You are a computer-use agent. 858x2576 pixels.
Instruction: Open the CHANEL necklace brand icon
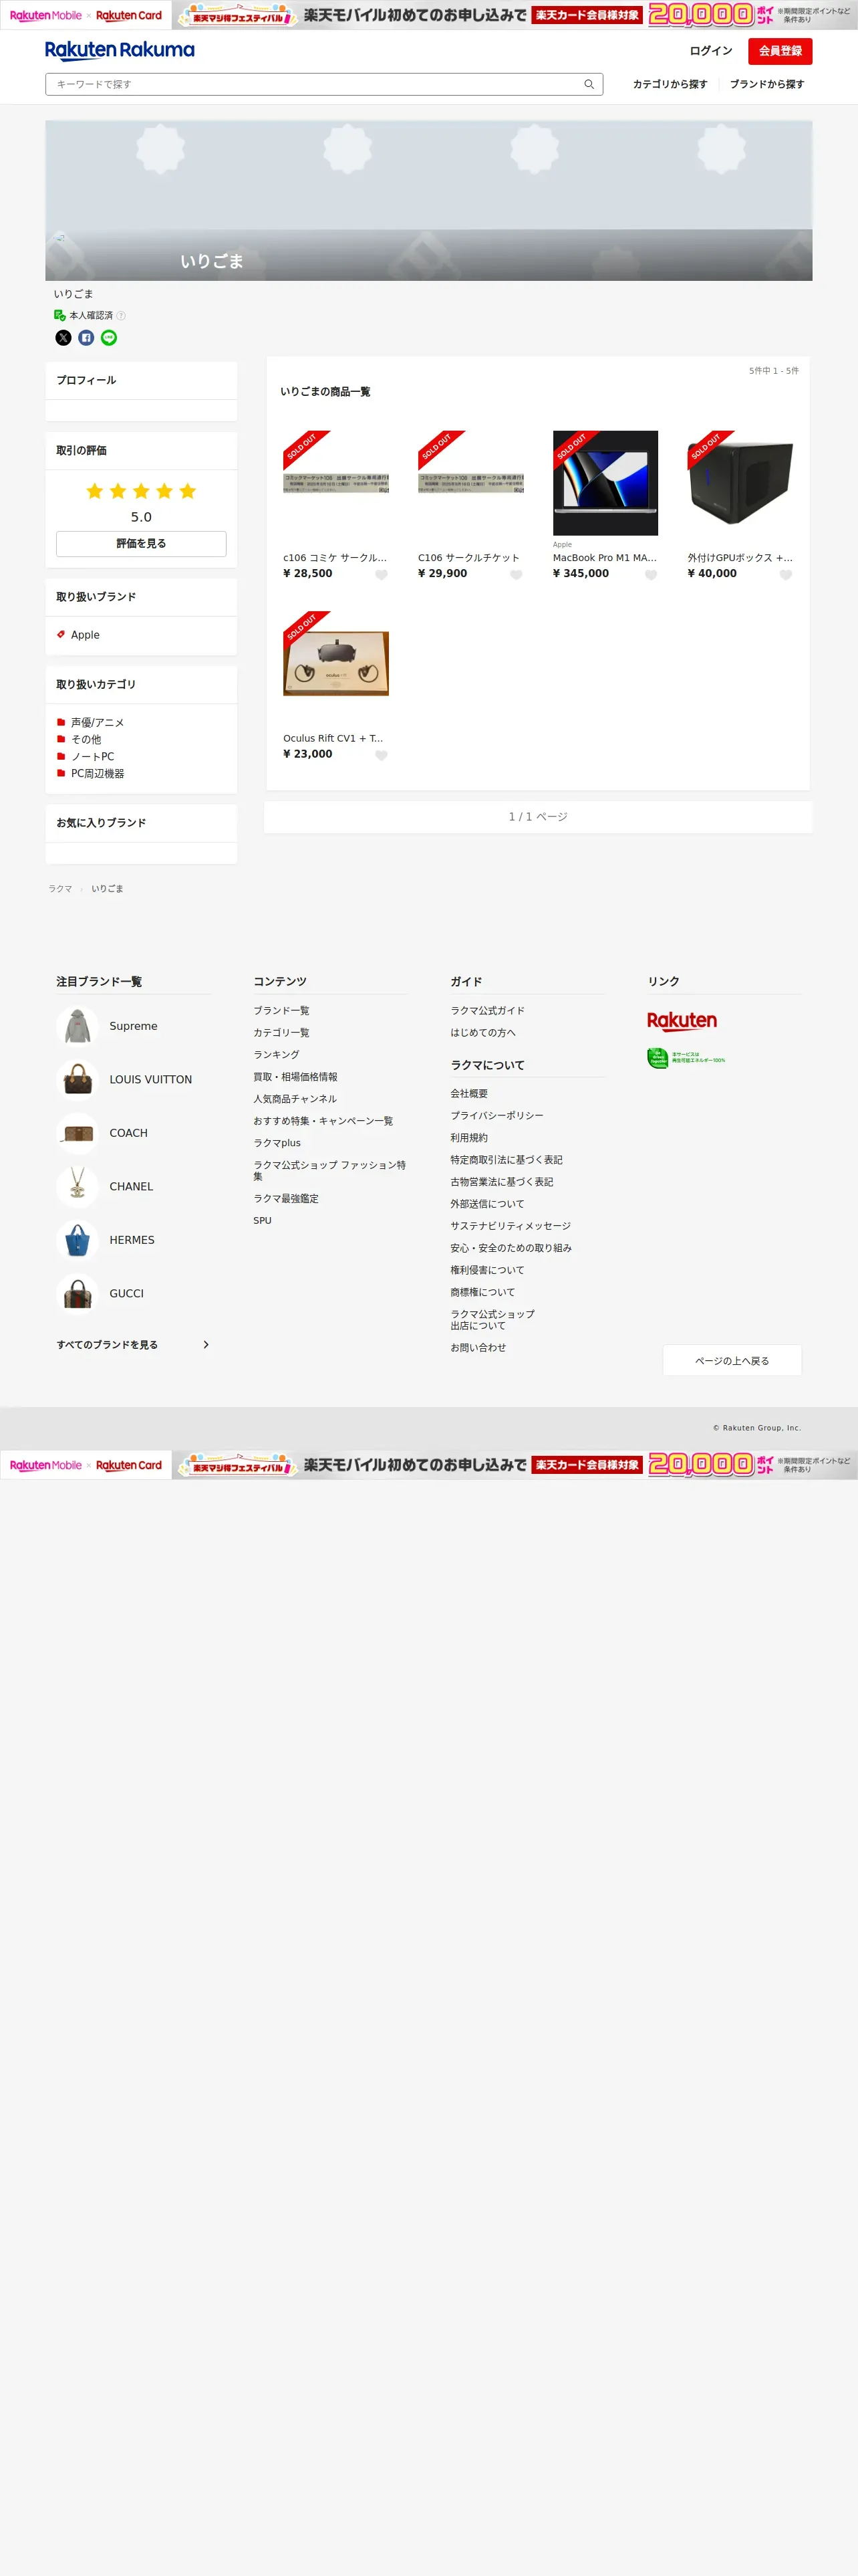(x=77, y=1187)
